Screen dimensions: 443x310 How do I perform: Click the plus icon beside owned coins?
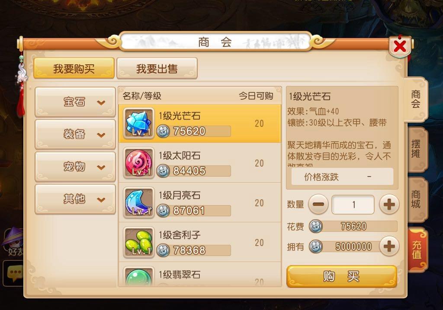pos(389,246)
